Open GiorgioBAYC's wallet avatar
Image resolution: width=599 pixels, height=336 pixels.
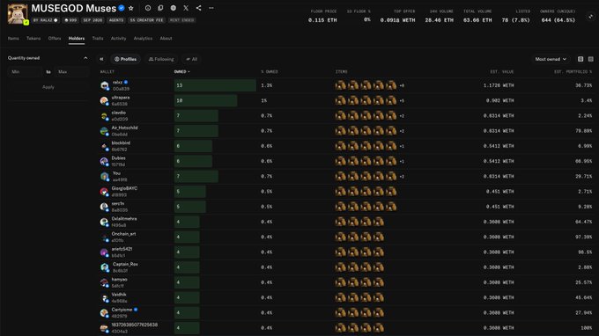(x=104, y=192)
